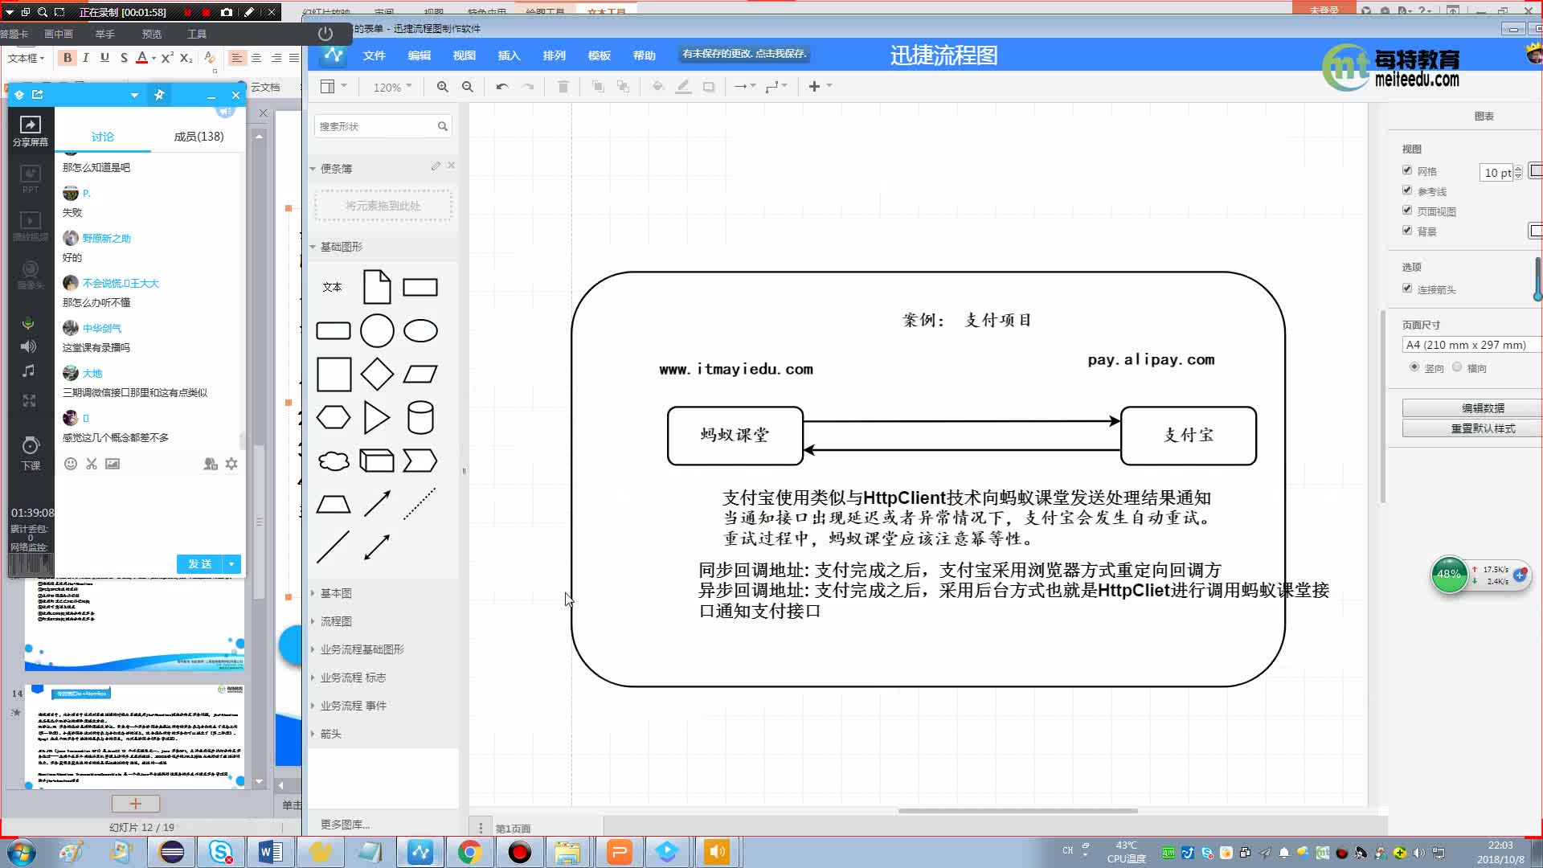Select the dotted line shape
Screen dimensions: 1543x868
coord(420,504)
